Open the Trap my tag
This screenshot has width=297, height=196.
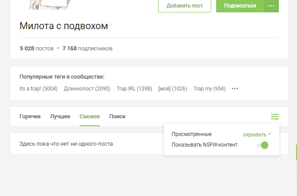point(209,89)
